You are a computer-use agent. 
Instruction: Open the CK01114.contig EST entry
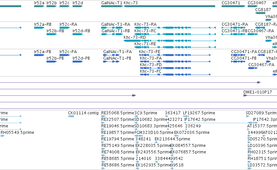coord(71,116)
